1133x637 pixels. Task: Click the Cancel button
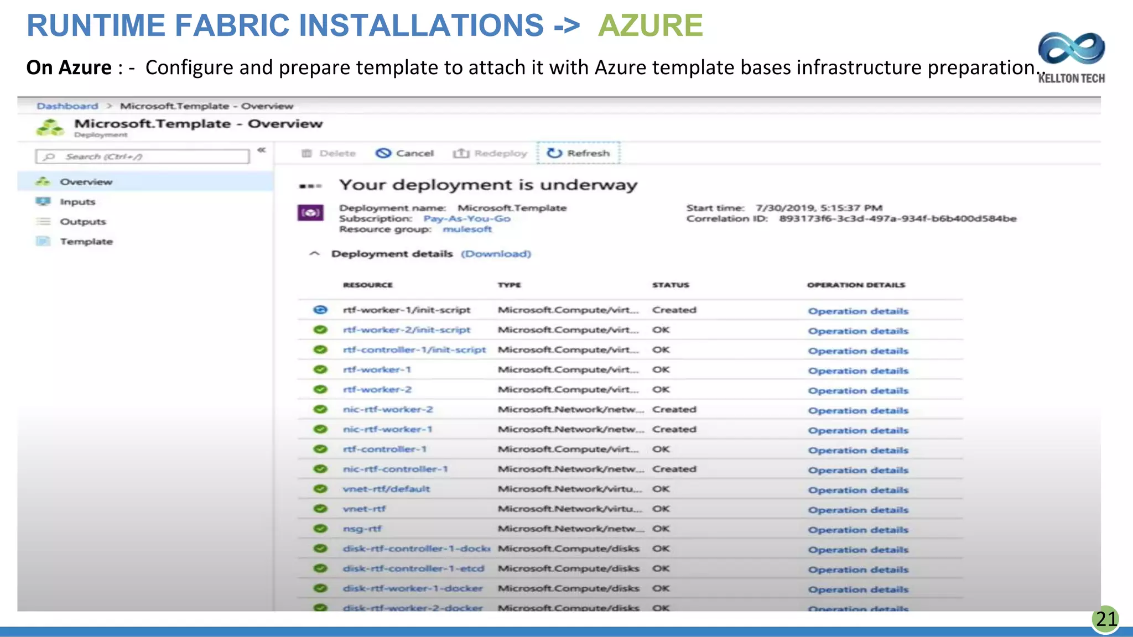pyautogui.click(x=405, y=153)
